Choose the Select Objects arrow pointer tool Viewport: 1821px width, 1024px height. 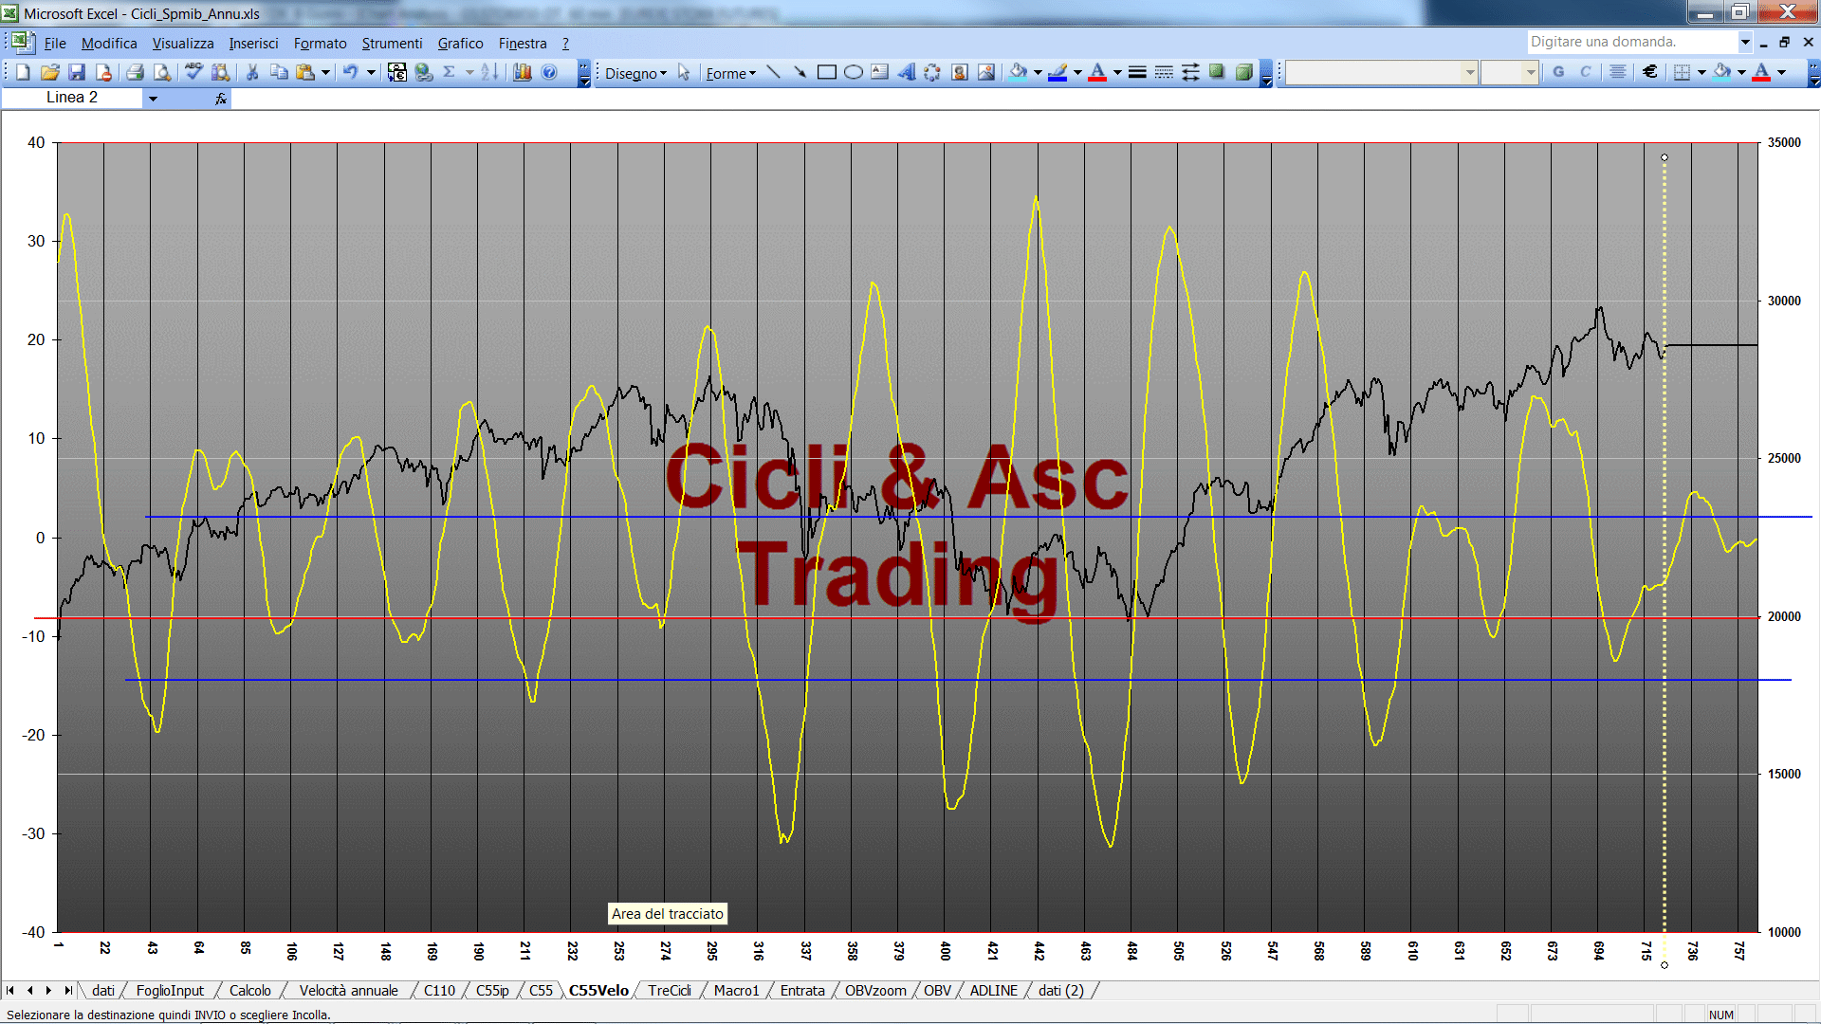(684, 72)
